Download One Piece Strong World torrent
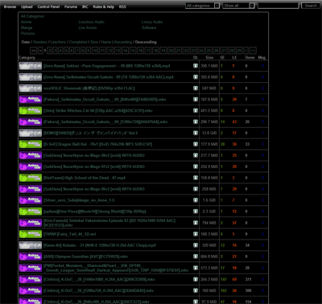The image size is (322, 304). 196,212
